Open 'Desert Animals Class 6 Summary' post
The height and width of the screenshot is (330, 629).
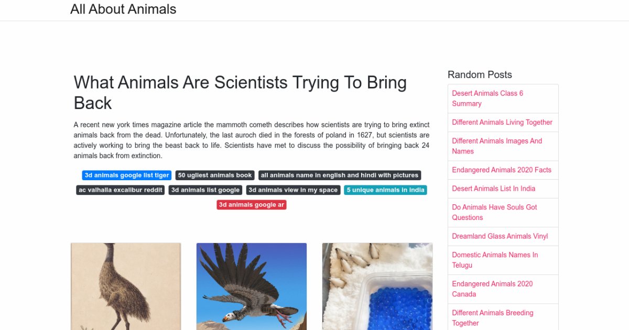487,98
